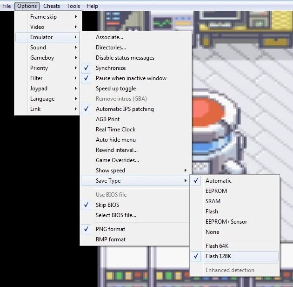Choose BMP format option
Viewport: 293px width, 287px height.
point(110,239)
